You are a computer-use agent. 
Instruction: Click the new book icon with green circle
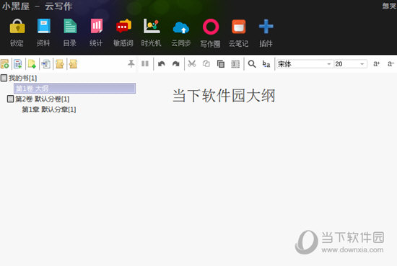tap(5, 64)
